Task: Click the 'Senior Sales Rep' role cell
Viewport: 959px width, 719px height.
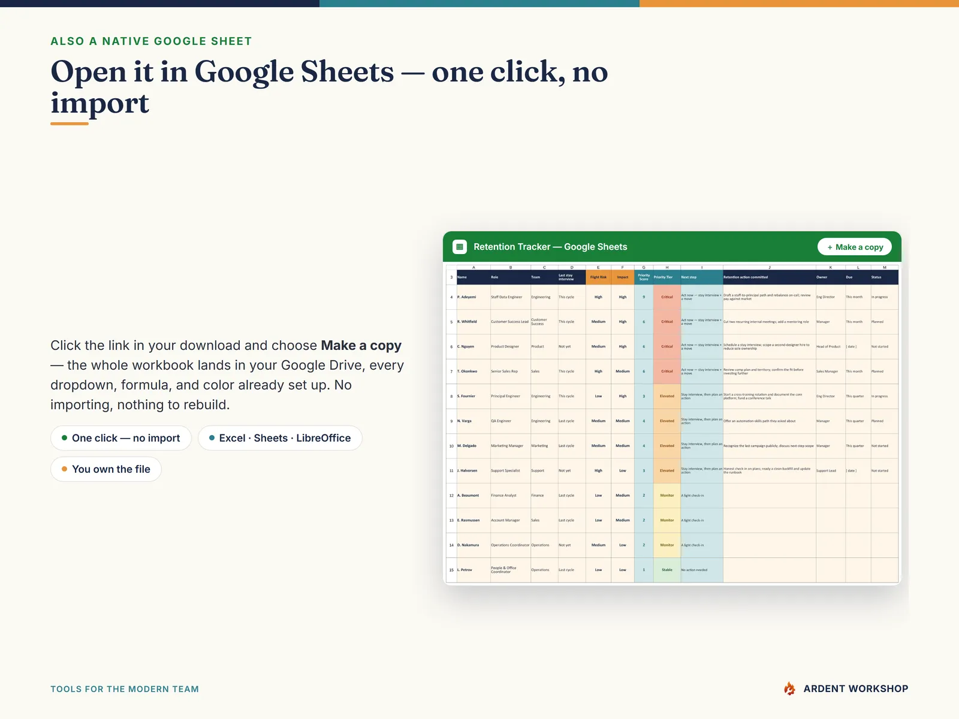Action: [x=510, y=371]
